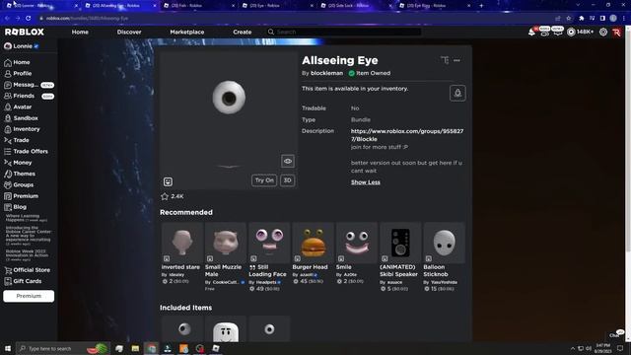Open the Chrome three-dot menu

pyautogui.click(x=624, y=18)
